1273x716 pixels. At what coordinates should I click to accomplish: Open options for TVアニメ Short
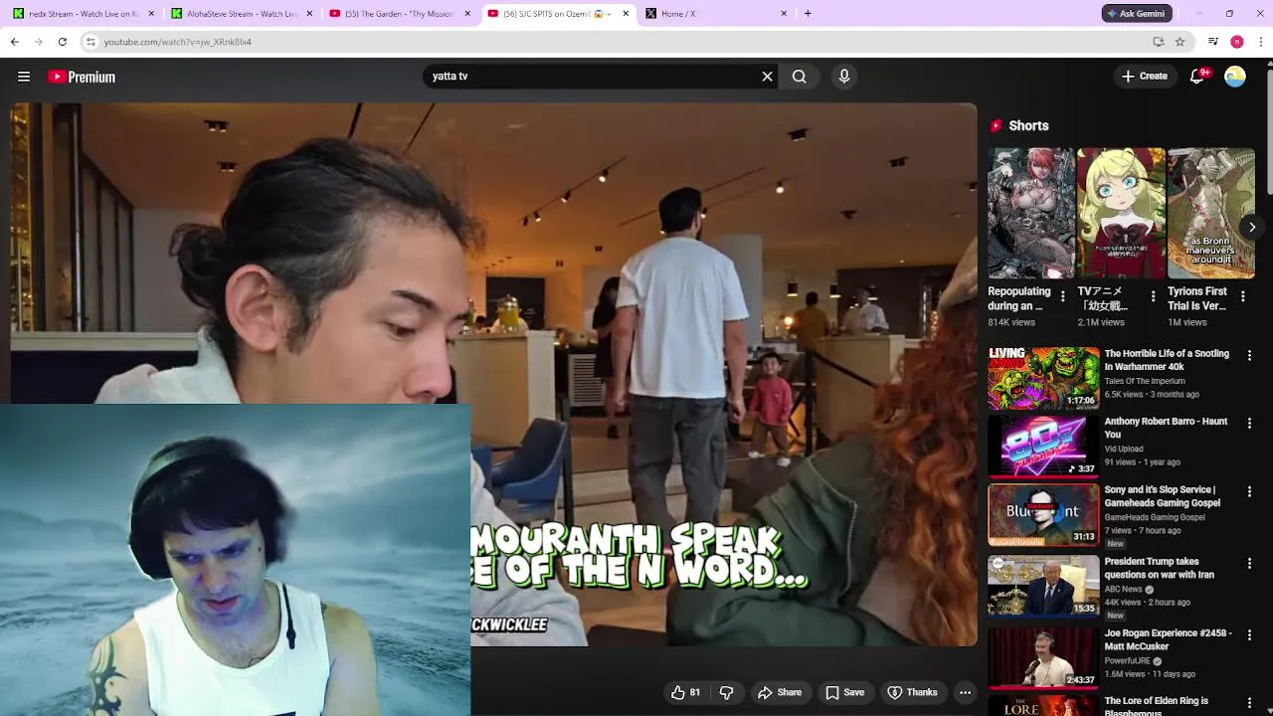pyautogui.click(x=1153, y=296)
